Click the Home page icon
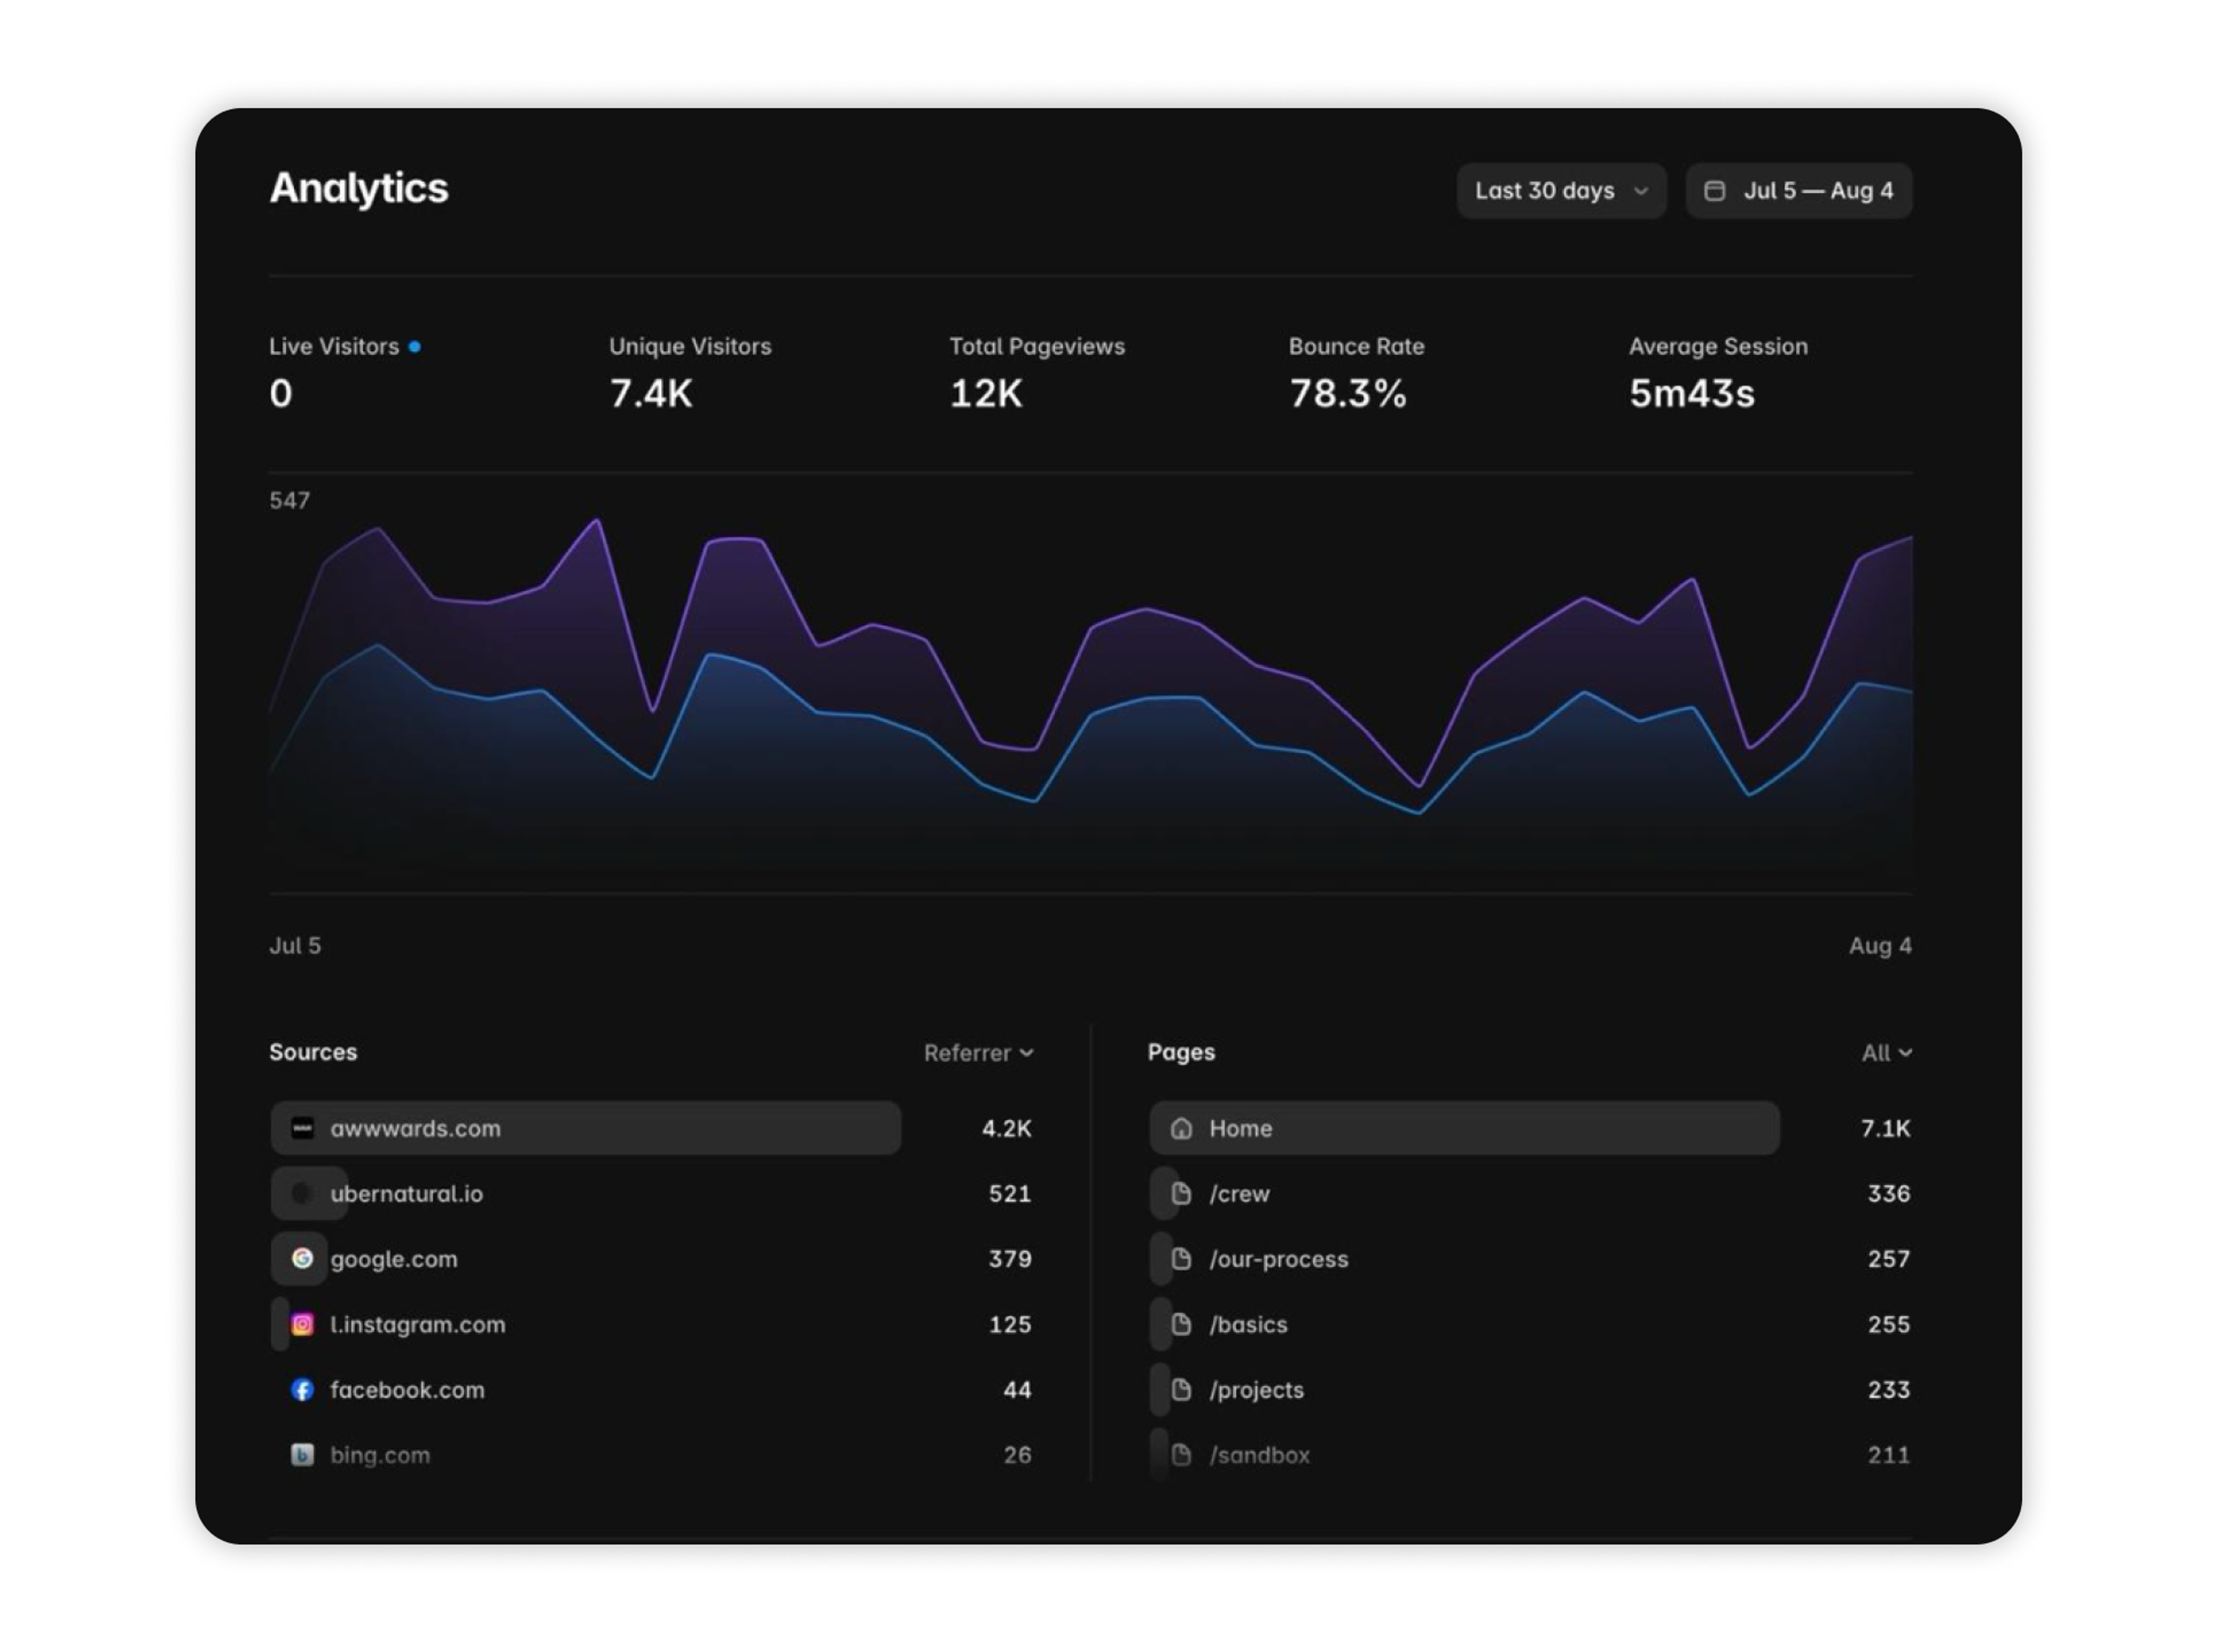This screenshot has width=2217, height=1652. tap(1181, 1128)
